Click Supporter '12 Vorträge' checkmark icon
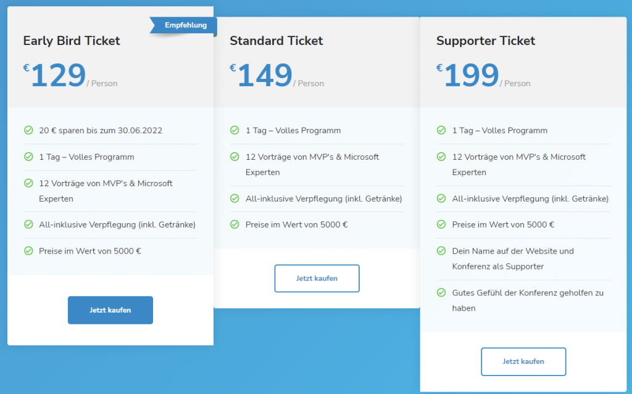This screenshot has height=394, width=632. pos(441,157)
